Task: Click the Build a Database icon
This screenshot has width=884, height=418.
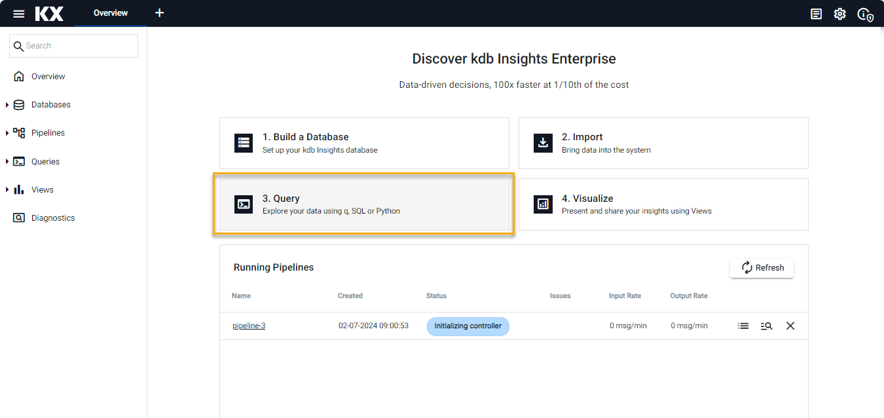Action: 244,143
